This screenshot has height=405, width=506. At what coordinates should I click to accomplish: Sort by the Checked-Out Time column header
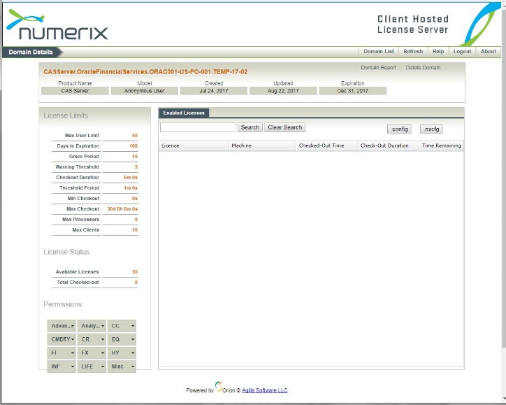tap(327, 145)
